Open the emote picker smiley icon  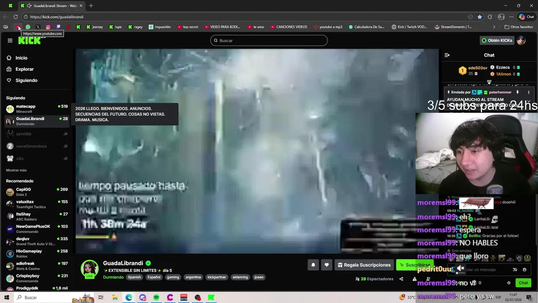point(525,270)
